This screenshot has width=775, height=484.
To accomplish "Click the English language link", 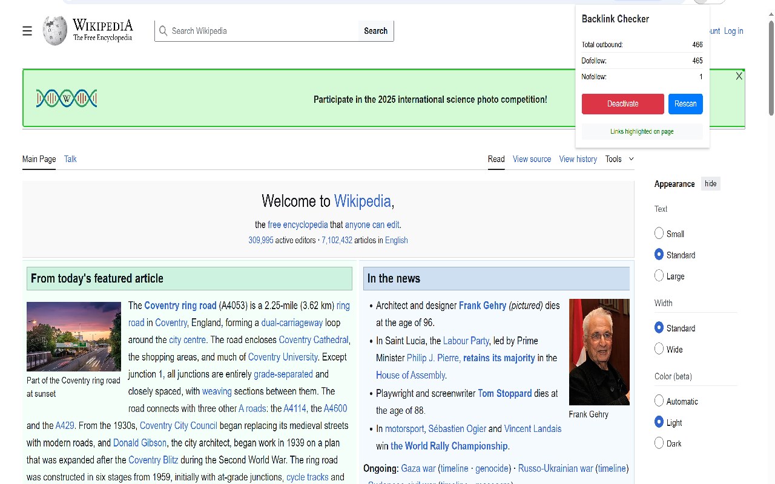I will point(397,240).
